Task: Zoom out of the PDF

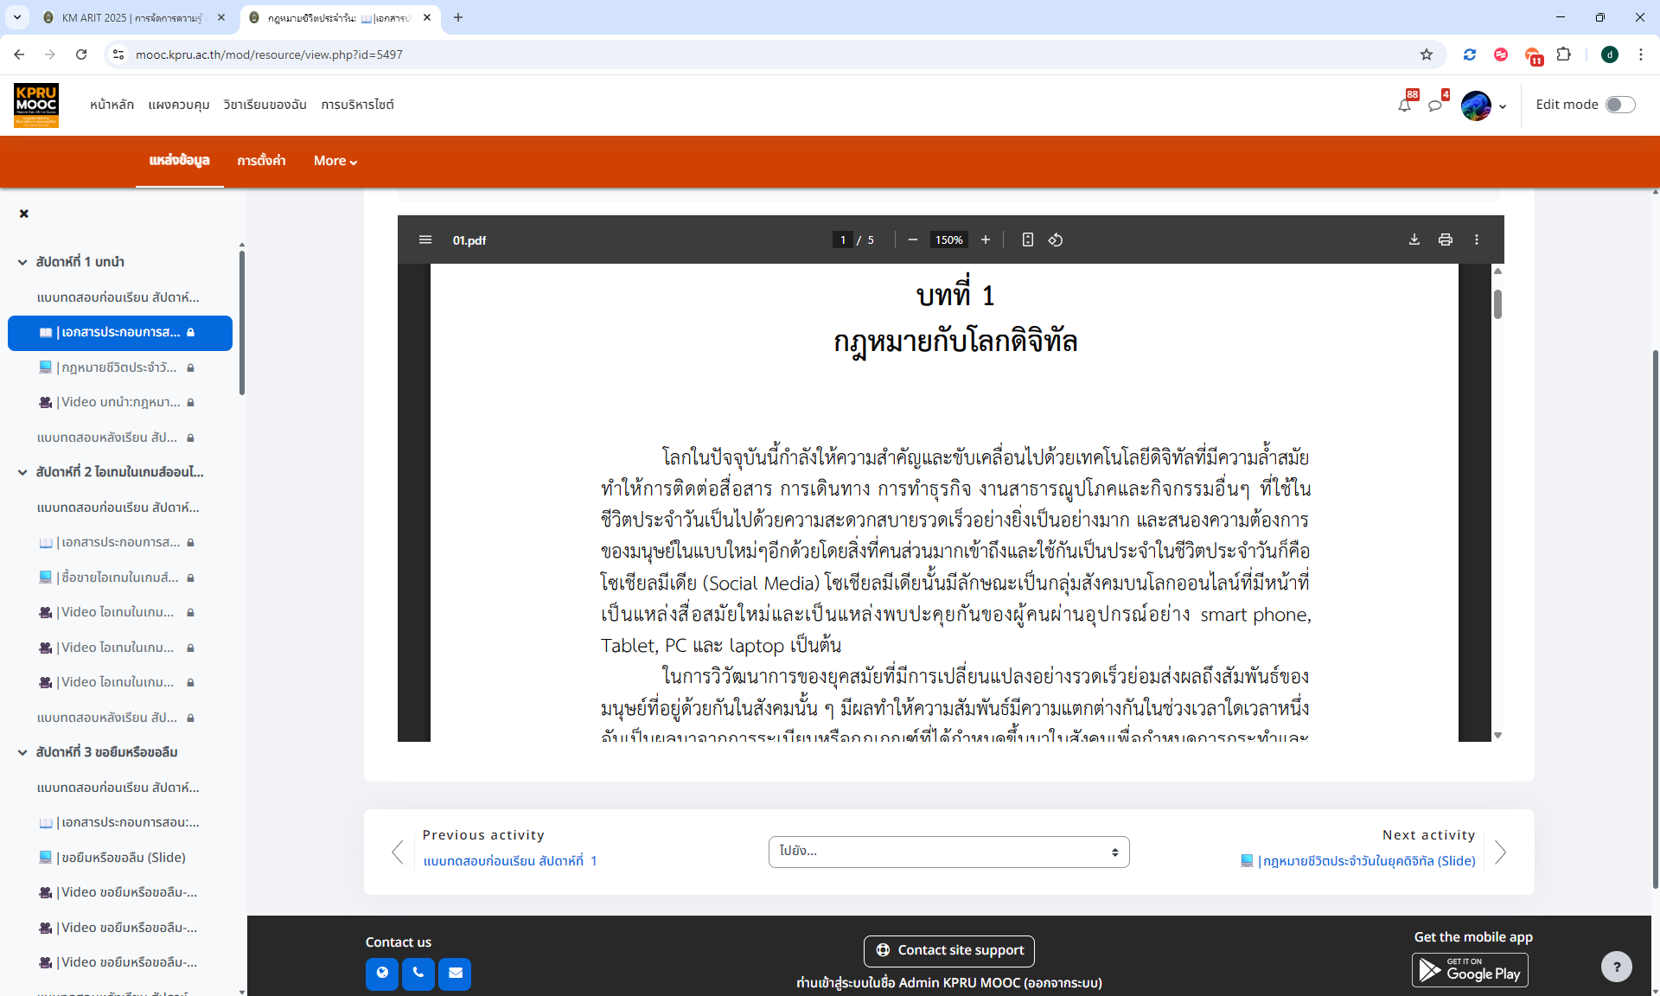Action: [912, 239]
